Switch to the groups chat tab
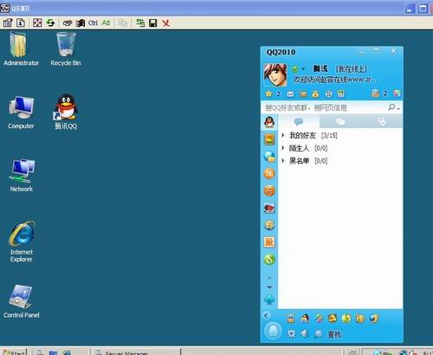 [x=340, y=122]
